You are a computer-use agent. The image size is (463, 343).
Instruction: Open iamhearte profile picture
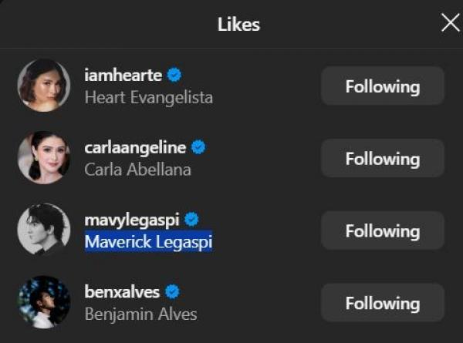[44, 86]
